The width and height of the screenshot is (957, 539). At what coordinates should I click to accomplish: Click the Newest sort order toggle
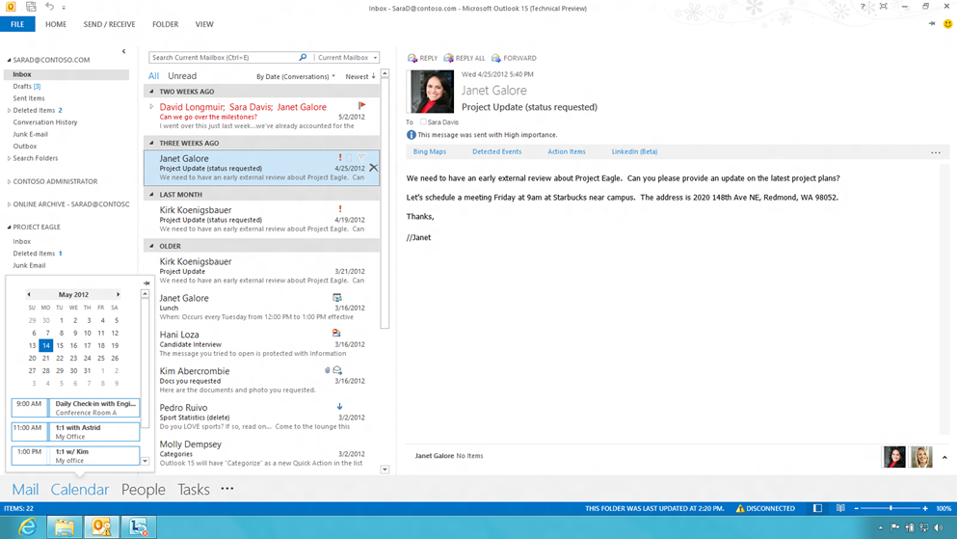360,76
